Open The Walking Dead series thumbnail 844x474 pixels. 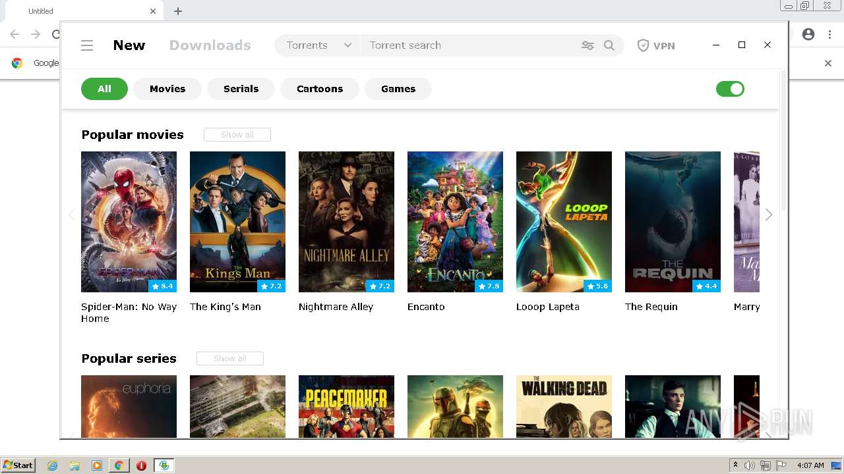pyautogui.click(x=564, y=406)
